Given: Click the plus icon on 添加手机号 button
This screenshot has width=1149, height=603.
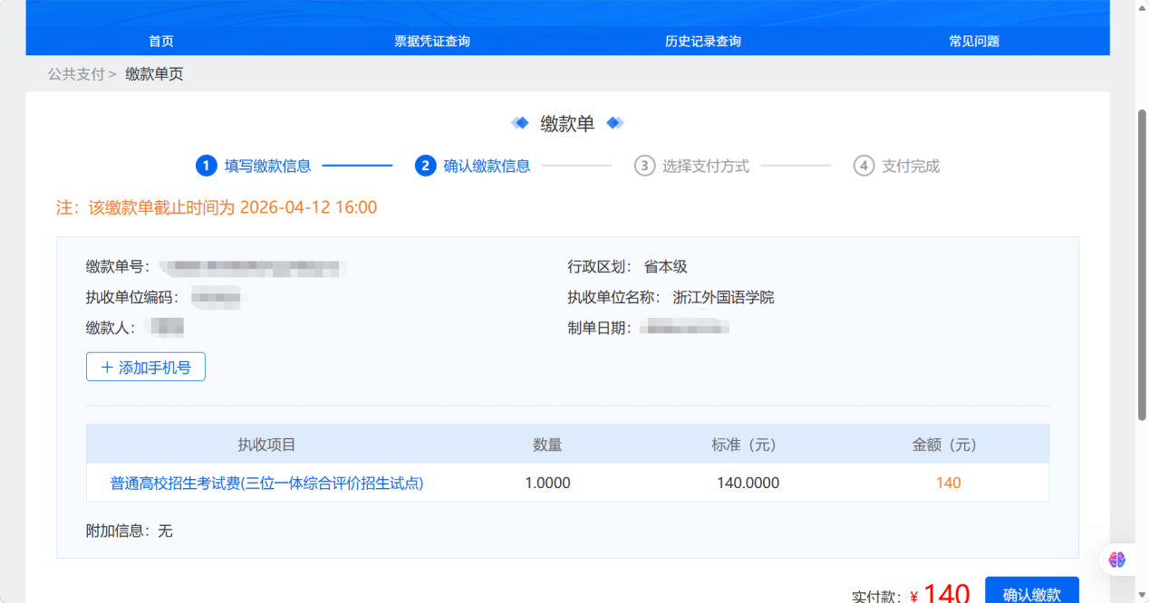Looking at the screenshot, I should coord(107,366).
